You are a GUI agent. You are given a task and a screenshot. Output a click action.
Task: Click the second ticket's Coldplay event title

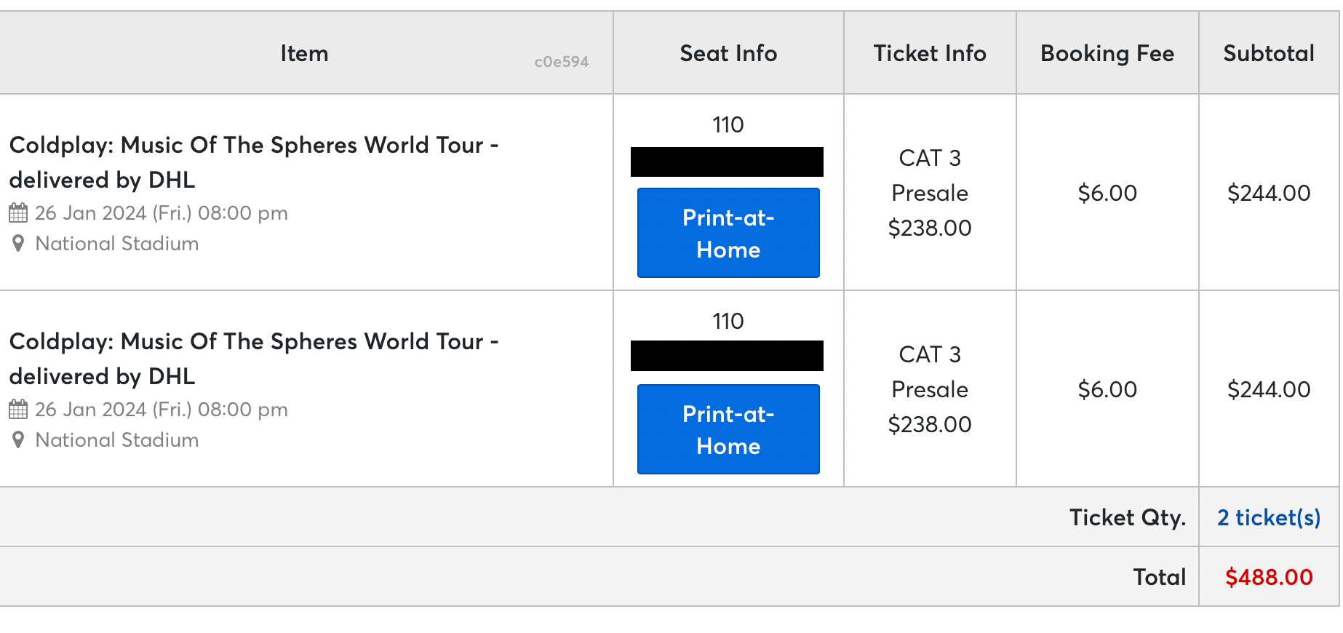[253, 359]
